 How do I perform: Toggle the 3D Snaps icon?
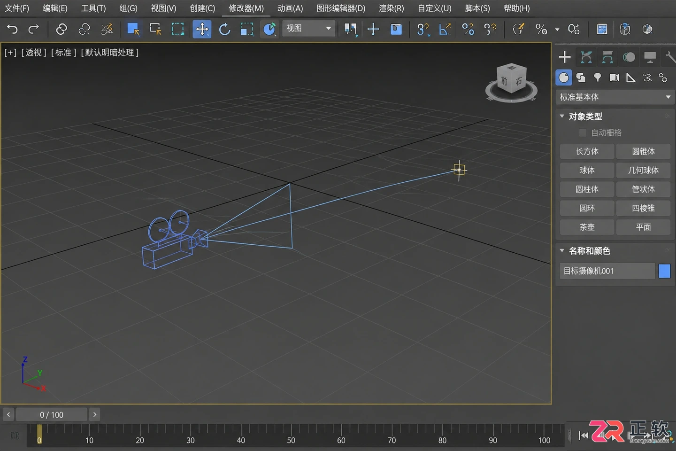point(423,29)
